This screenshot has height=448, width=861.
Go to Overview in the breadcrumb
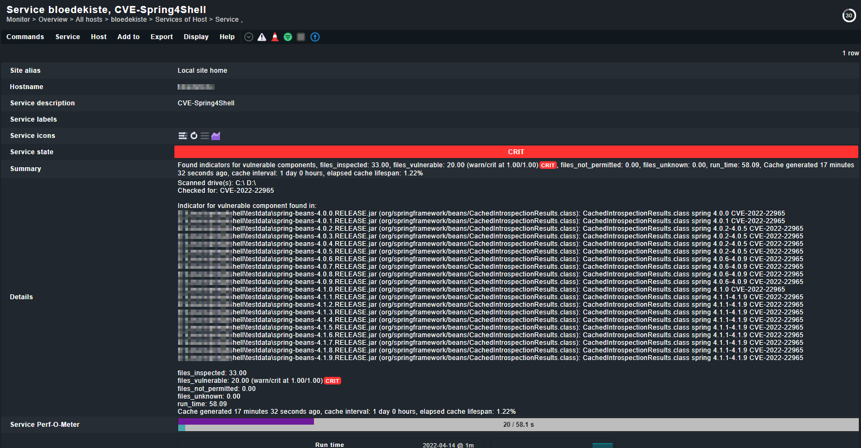coord(53,20)
